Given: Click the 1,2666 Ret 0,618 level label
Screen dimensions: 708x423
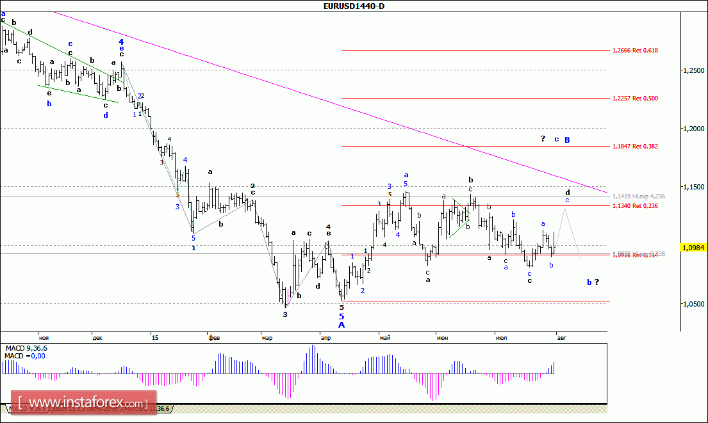Looking at the screenshot, I should pyautogui.click(x=635, y=50).
